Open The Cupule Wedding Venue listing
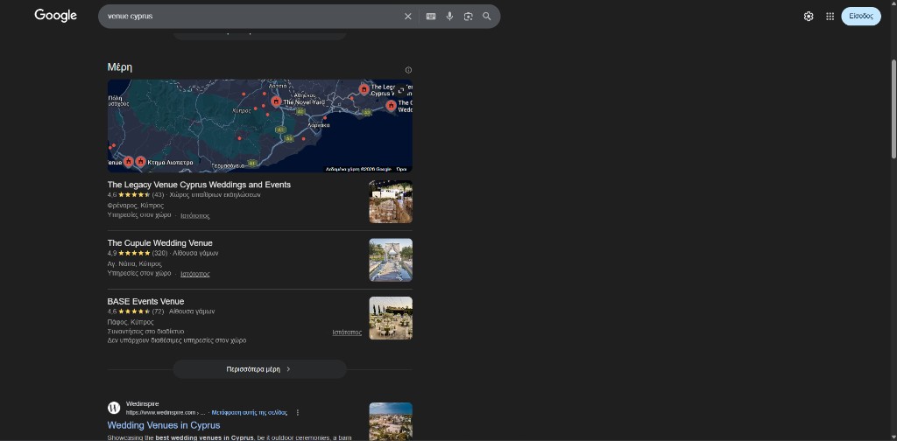 tap(159, 242)
